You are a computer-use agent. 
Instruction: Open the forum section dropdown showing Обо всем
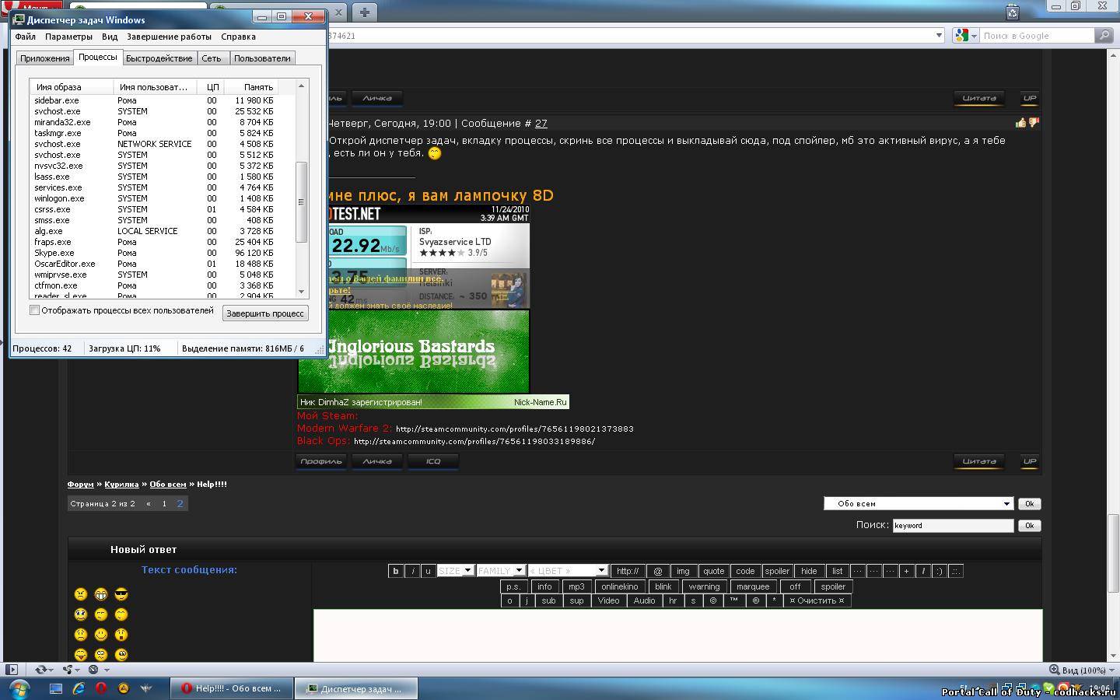pos(919,503)
